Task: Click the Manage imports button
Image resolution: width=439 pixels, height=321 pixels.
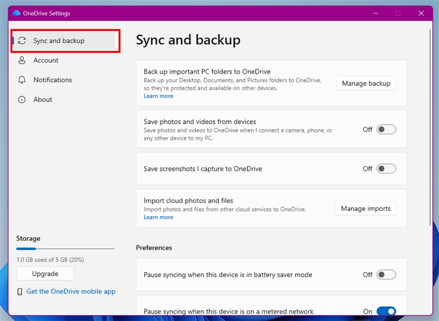Action: tap(365, 209)
